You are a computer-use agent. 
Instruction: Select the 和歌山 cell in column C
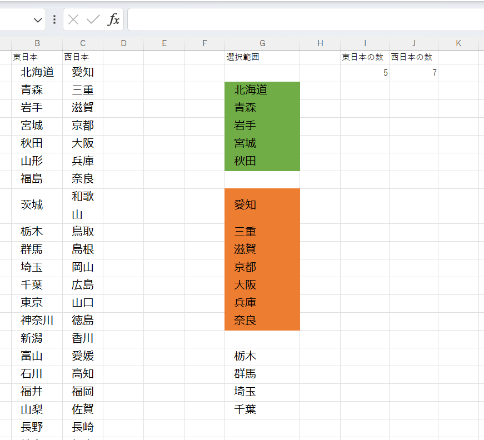click(83, 206)
